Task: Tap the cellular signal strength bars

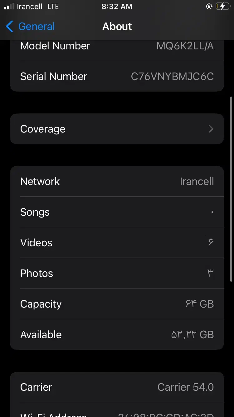Action: (x=9, y=7)
